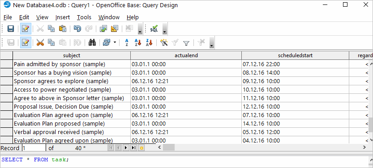Paste using the upper toolbar clipboard icon
Image resolution: width=373 pixels, height=168 pixels.
click(x=63, y=29)
